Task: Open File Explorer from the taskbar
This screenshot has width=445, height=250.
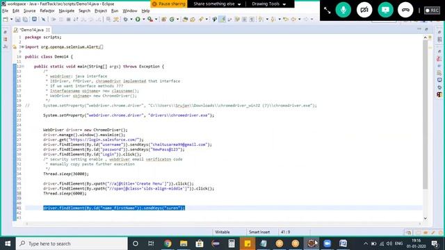Action: (184, 244)
